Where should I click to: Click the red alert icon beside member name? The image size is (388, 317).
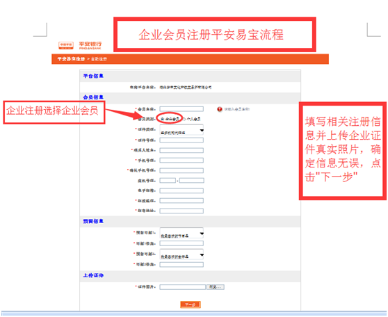tap(220, 109)
